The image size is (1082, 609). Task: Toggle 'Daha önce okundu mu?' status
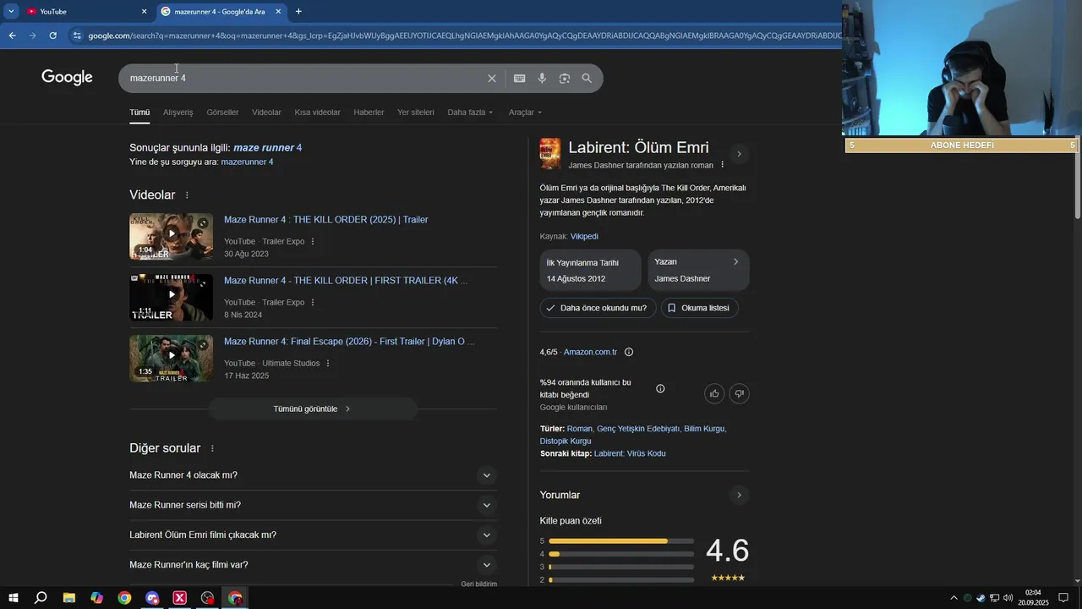click(x=598, y=308)
